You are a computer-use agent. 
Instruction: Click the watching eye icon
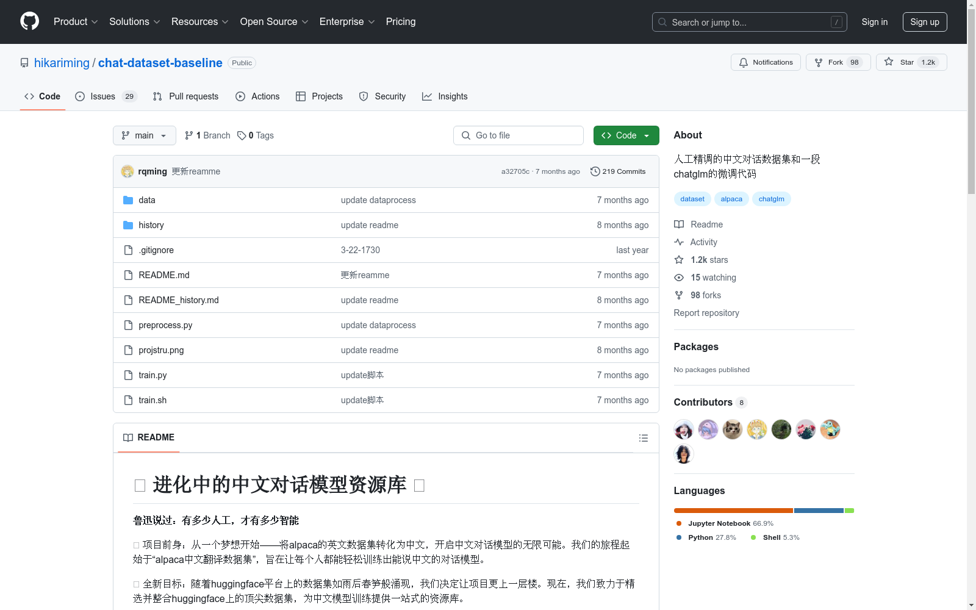pos(679,278)
